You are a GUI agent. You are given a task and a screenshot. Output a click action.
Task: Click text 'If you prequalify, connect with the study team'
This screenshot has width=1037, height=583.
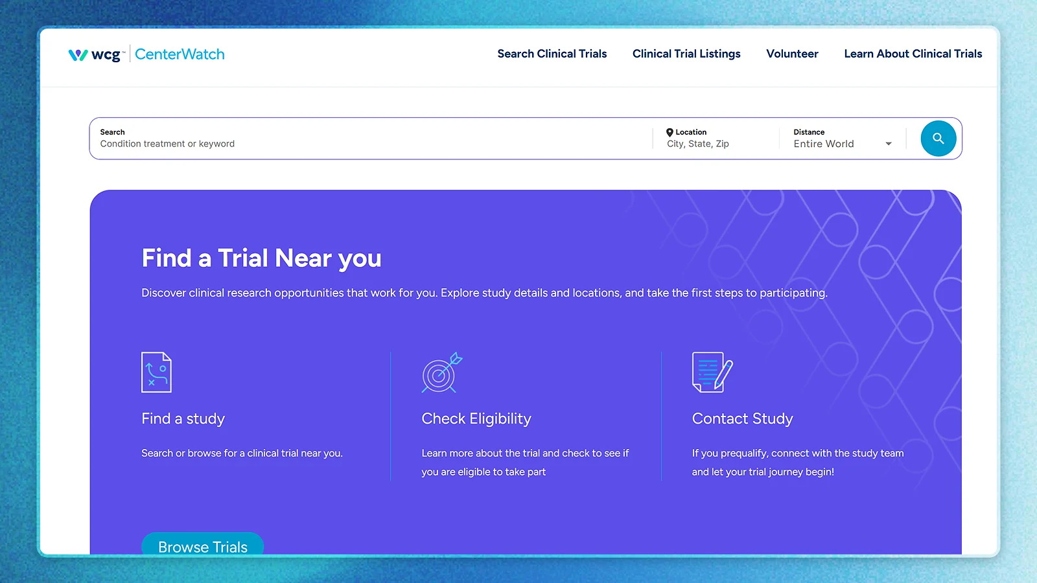tap(798, 453)
